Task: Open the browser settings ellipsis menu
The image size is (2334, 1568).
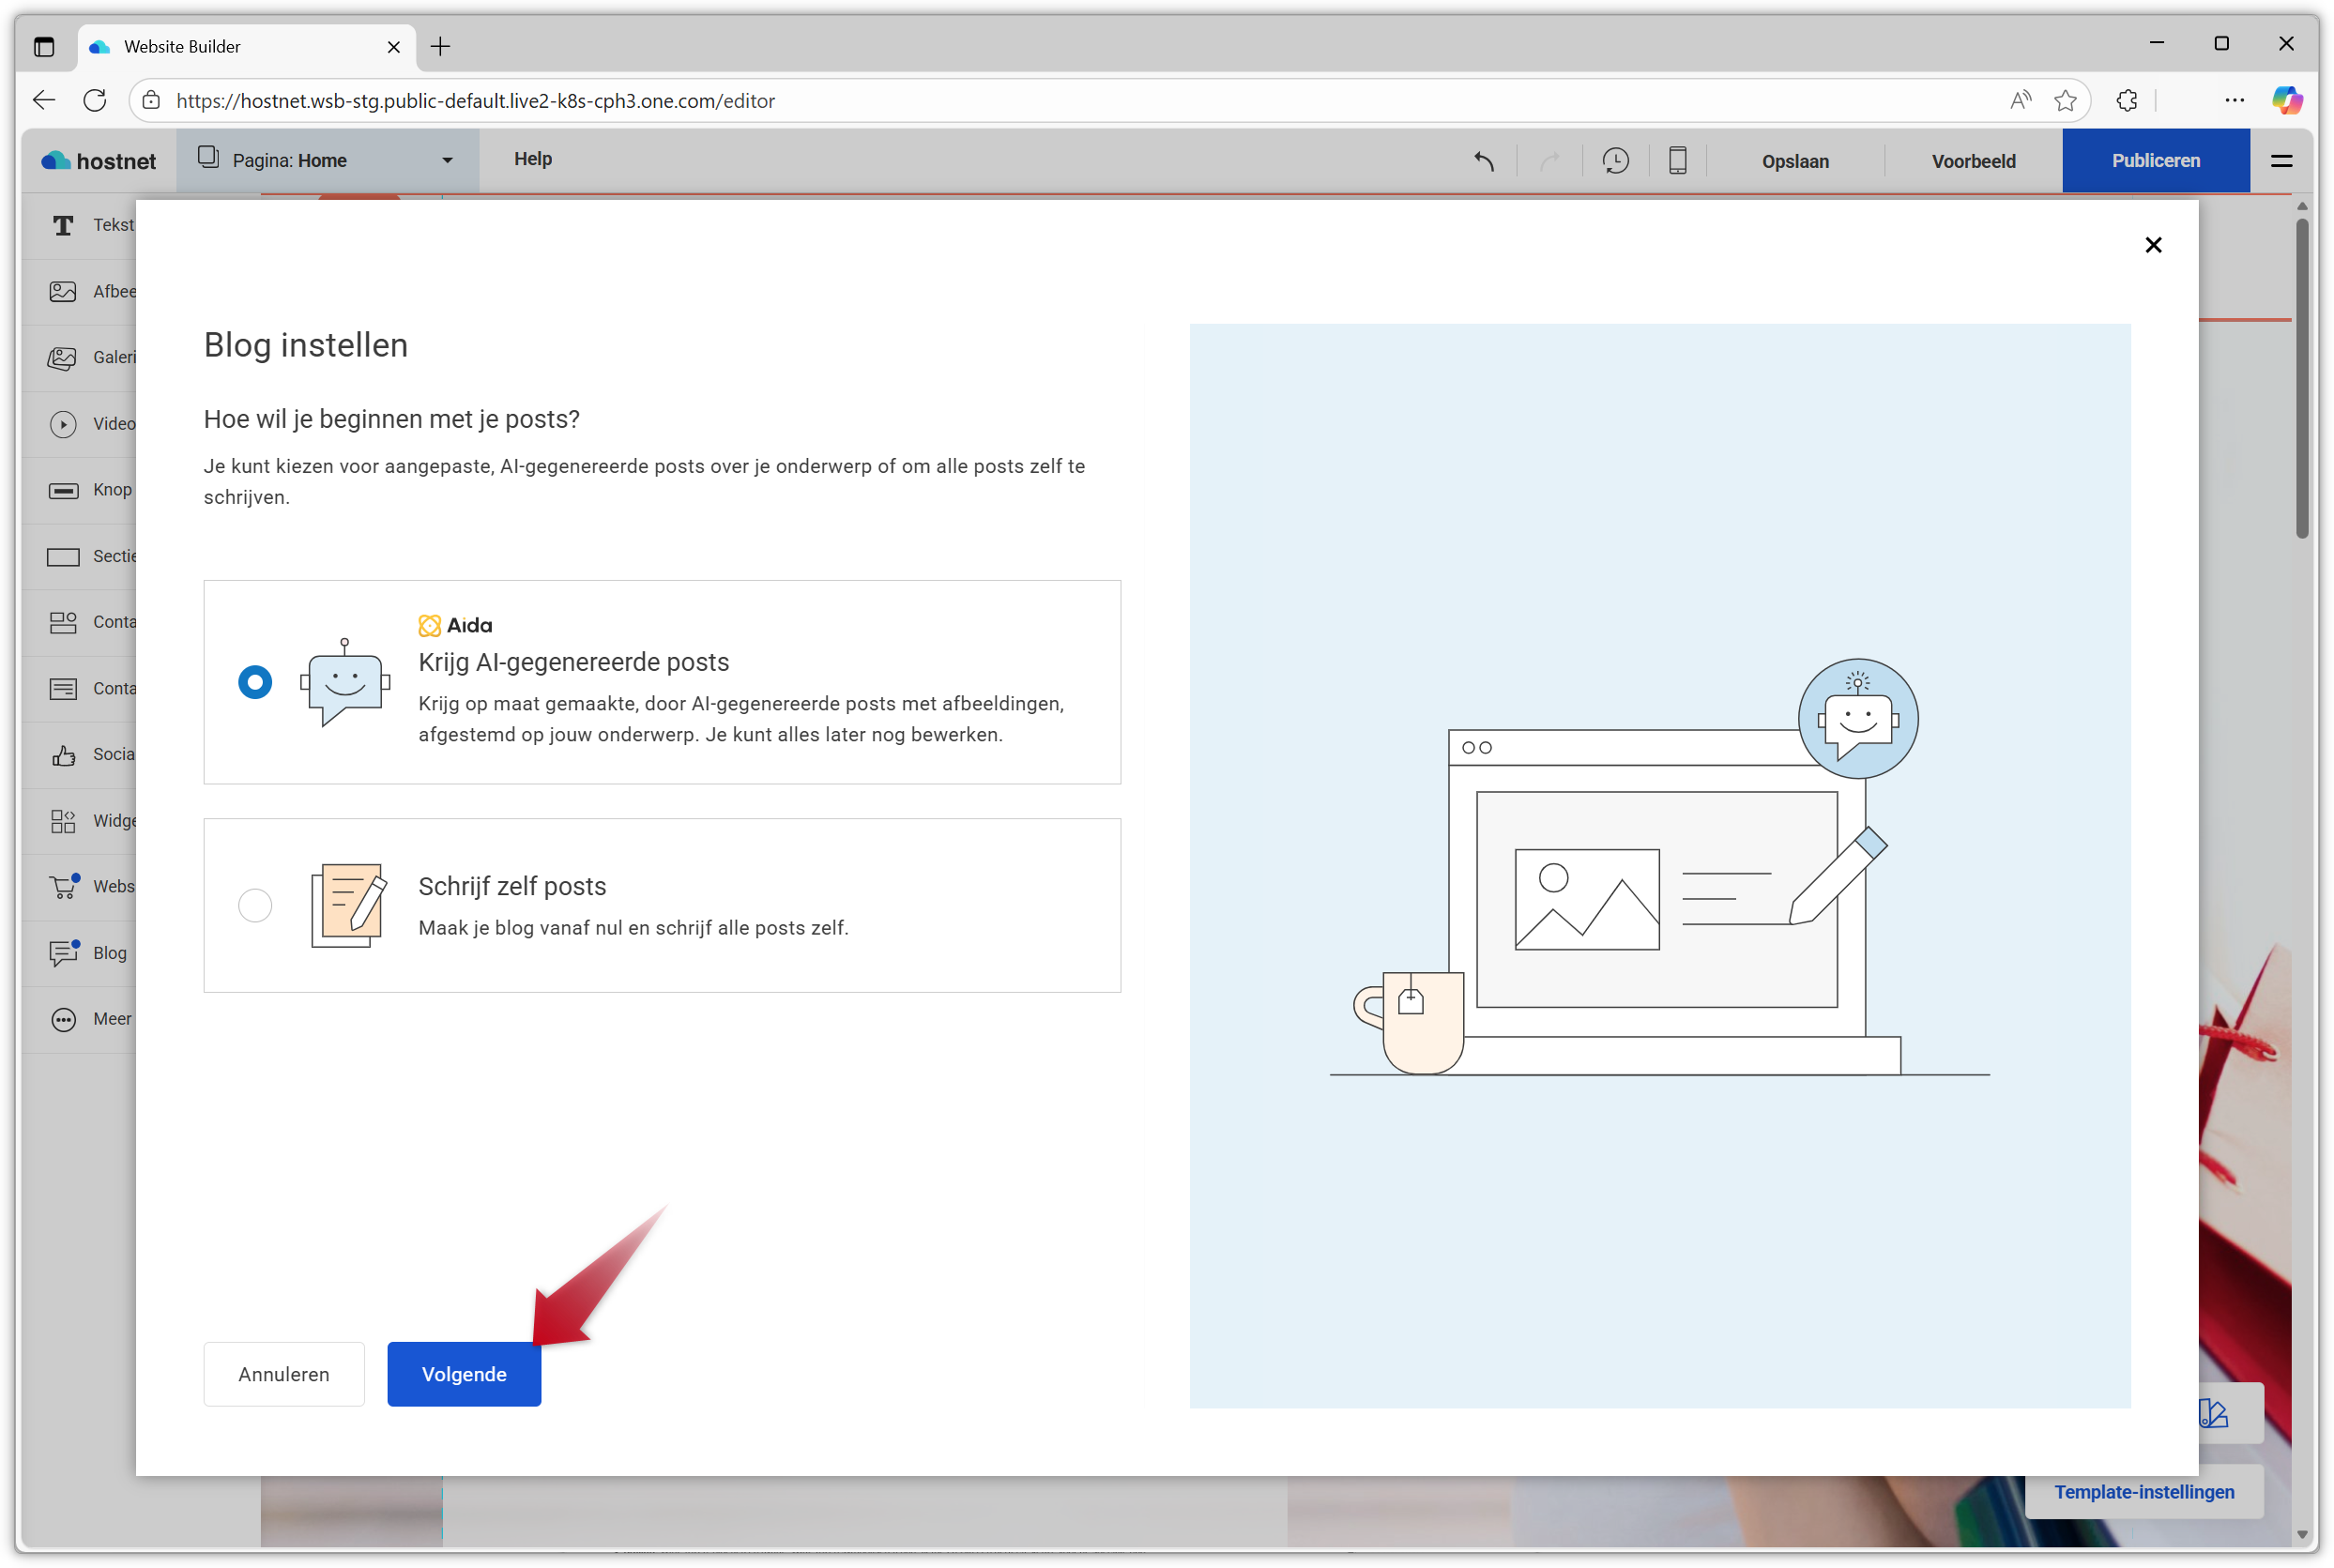Action: 2235,100
